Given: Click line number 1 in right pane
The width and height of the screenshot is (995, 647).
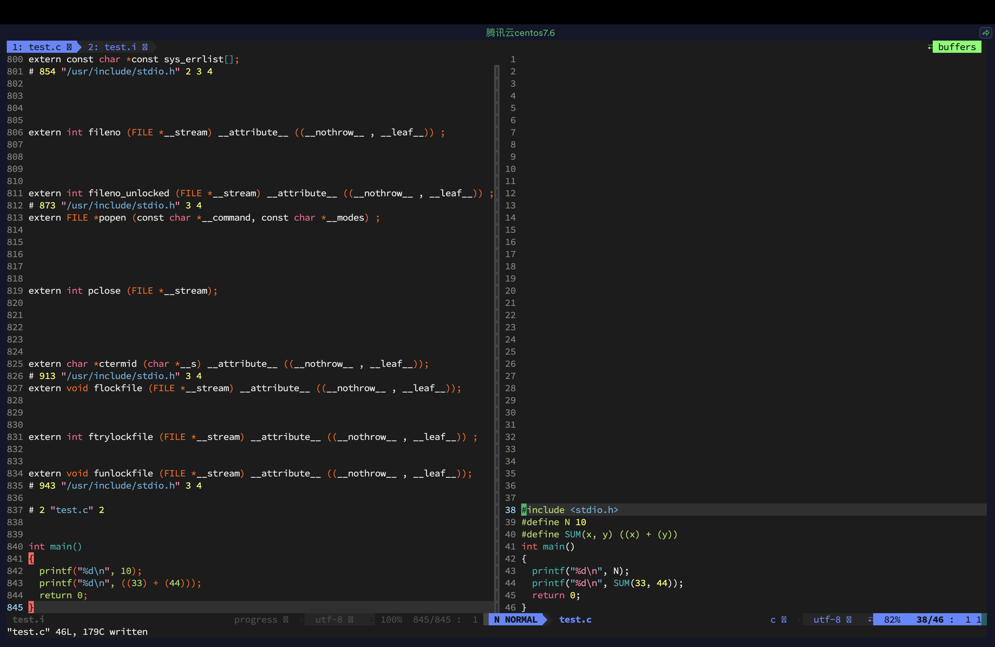Looking at the screenshot, I should (513, 59).
